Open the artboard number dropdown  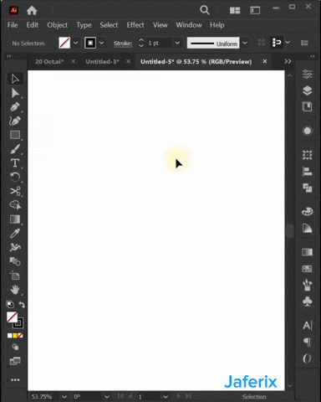pyautogui.click(x=166, y=397)
